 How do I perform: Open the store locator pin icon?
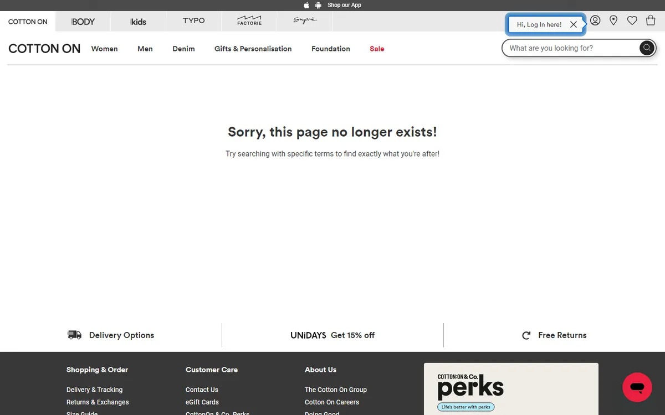click(x=613, y=20)
